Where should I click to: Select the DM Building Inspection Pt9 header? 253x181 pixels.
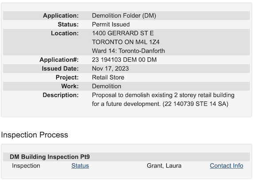coord(50,157)
